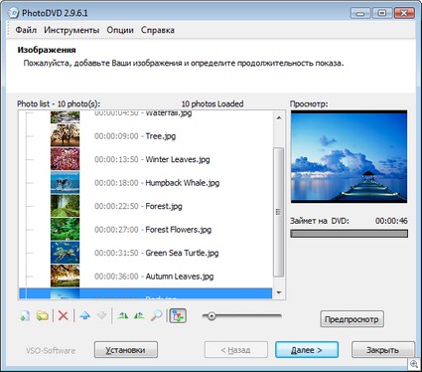
Task: Click the magnifier icon in bottom-right corner
Action: coord(414,364)
